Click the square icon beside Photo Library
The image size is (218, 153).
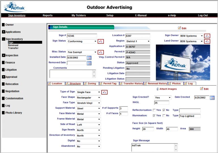click(x=3, y=113)
